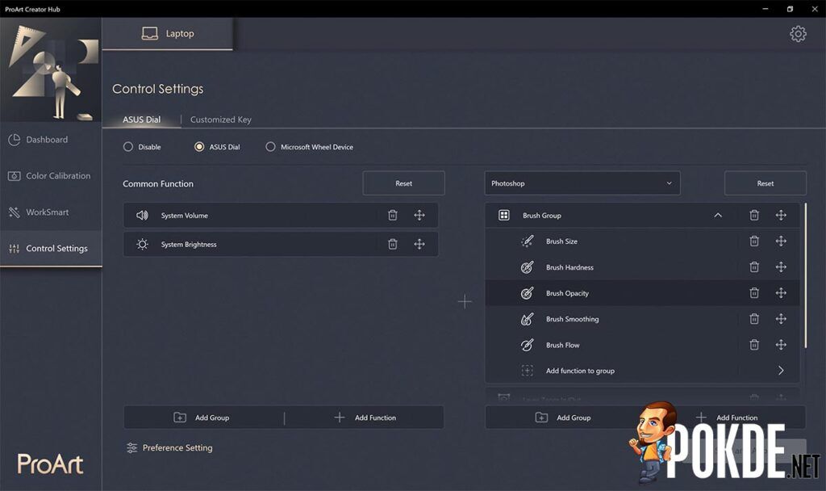Click the plus icon between the panels

465,302
